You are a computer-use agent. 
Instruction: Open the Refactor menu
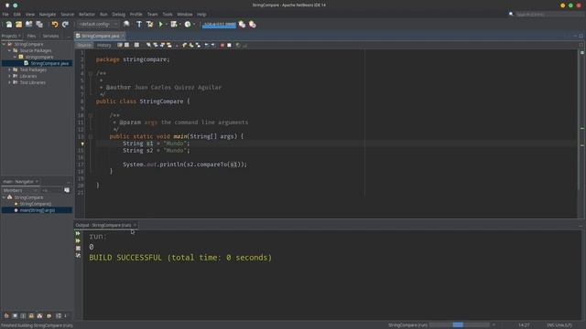click(87, 15)
